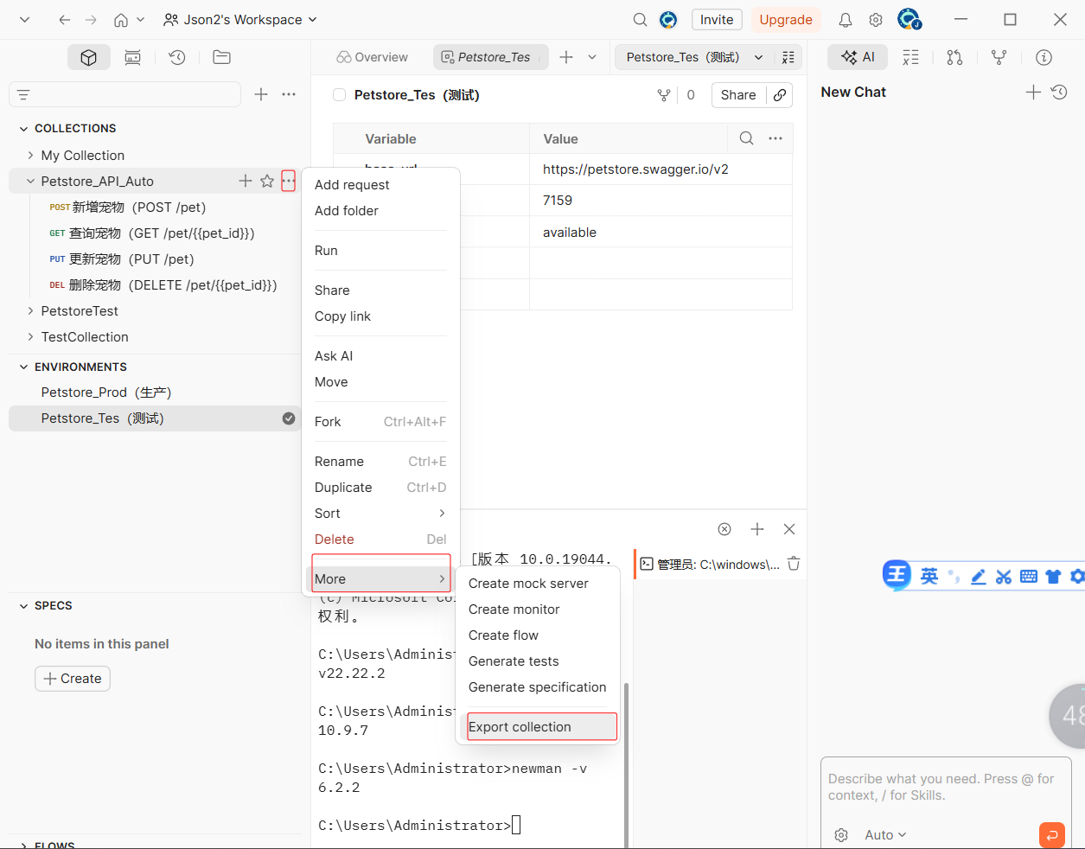Open the Auto model dropdown in chat

point(885,835)
